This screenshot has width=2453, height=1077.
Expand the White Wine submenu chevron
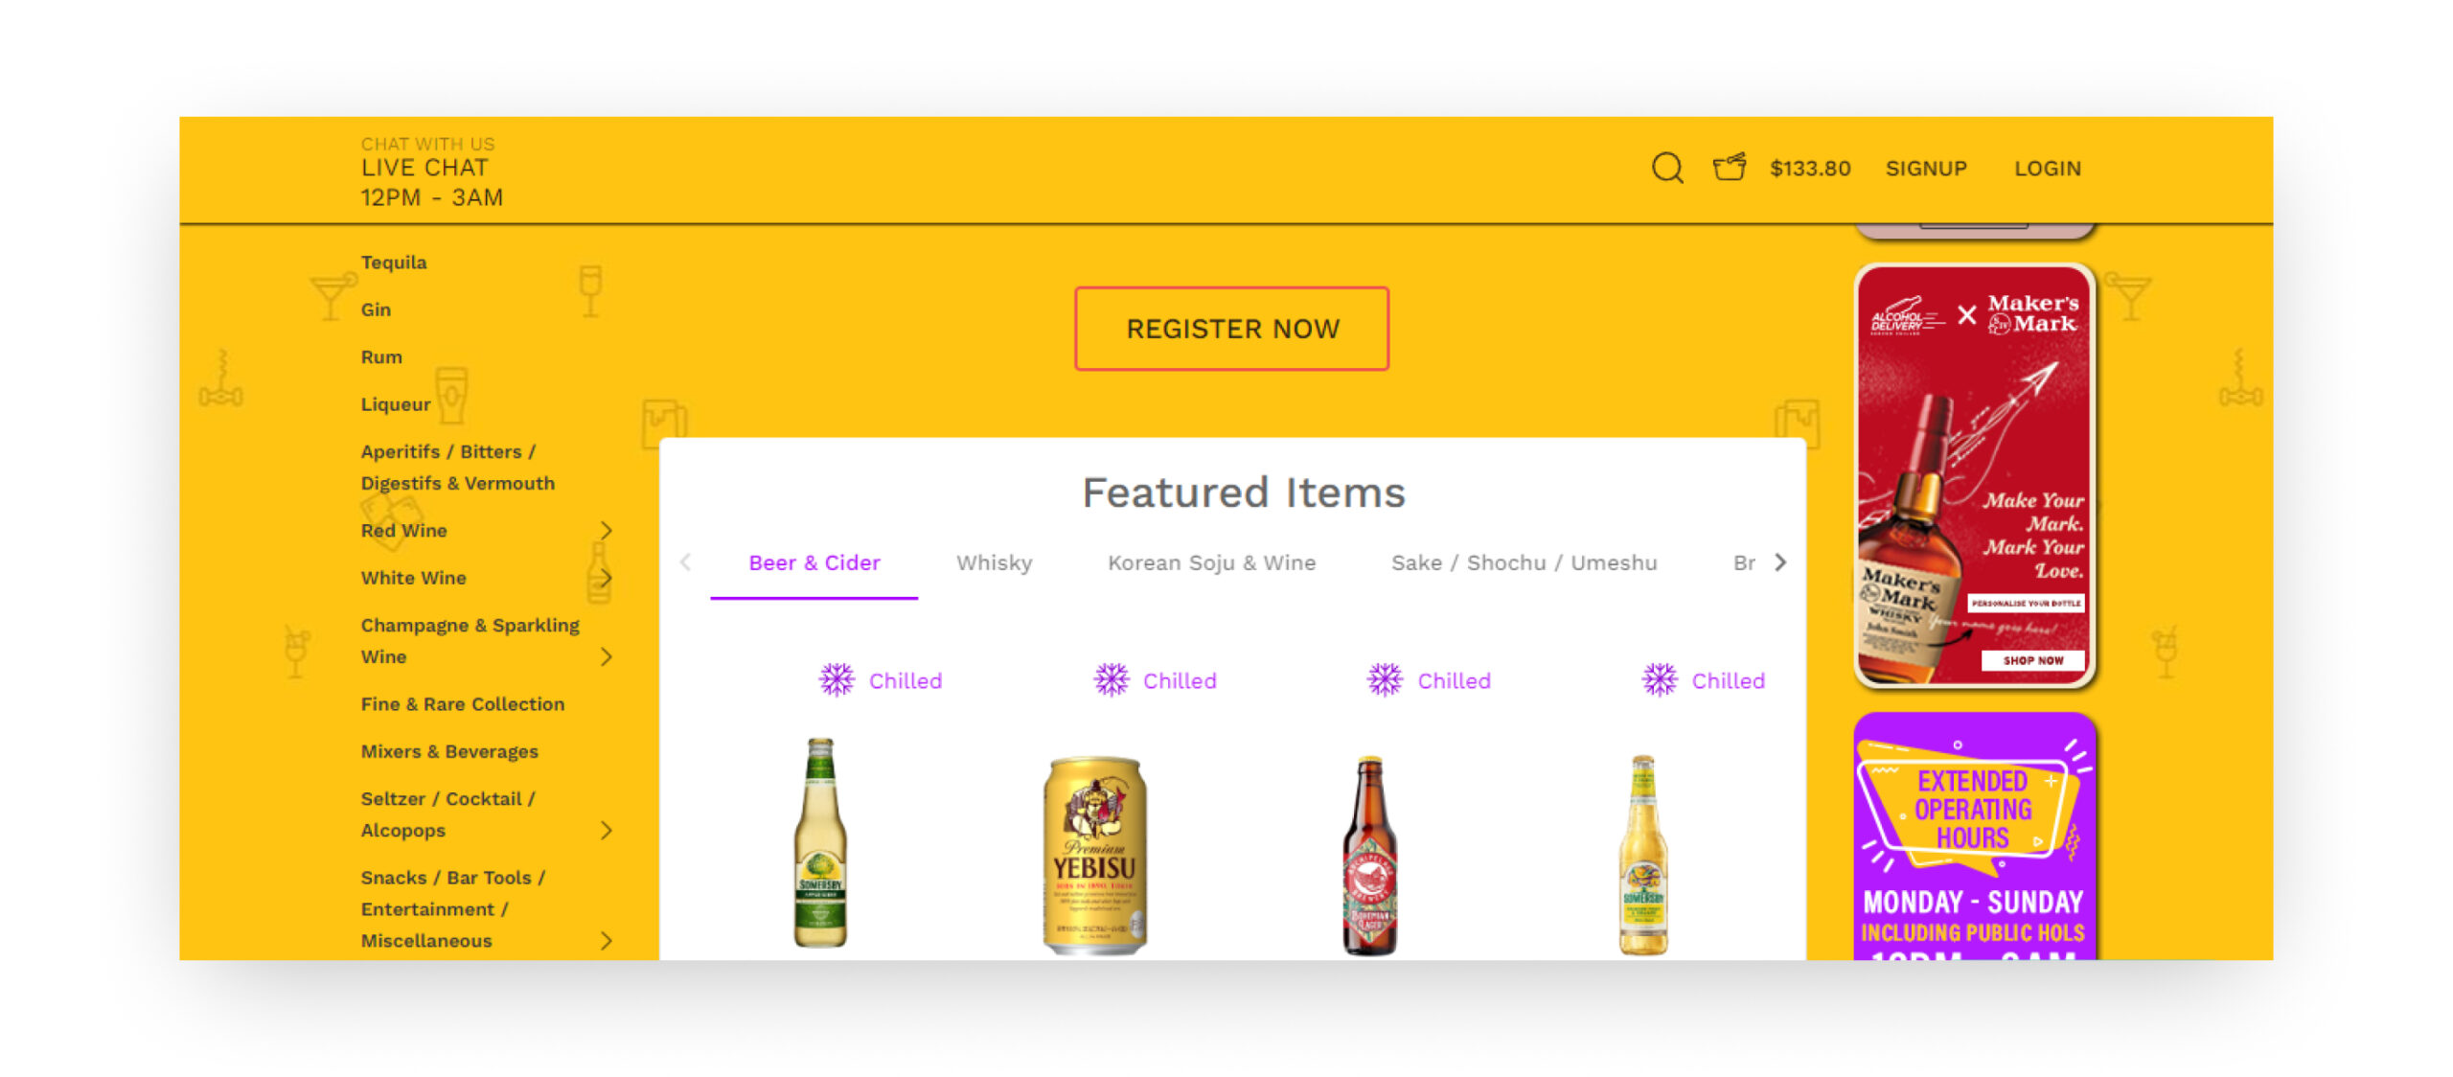pyautogui.click(x=606, y=578)
